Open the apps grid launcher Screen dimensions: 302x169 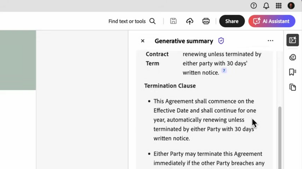[x=279, y=6]
